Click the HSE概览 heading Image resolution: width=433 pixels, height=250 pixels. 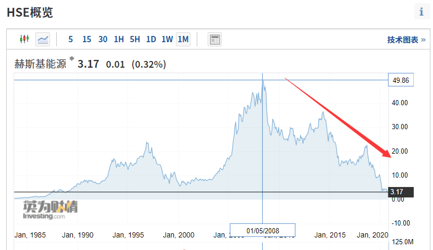point(30,13)
